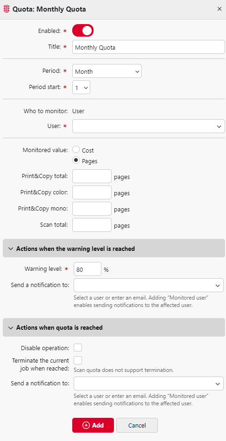Open the Period start dropdown
This screenshot has width=226, height=441.
coord(82,88)
